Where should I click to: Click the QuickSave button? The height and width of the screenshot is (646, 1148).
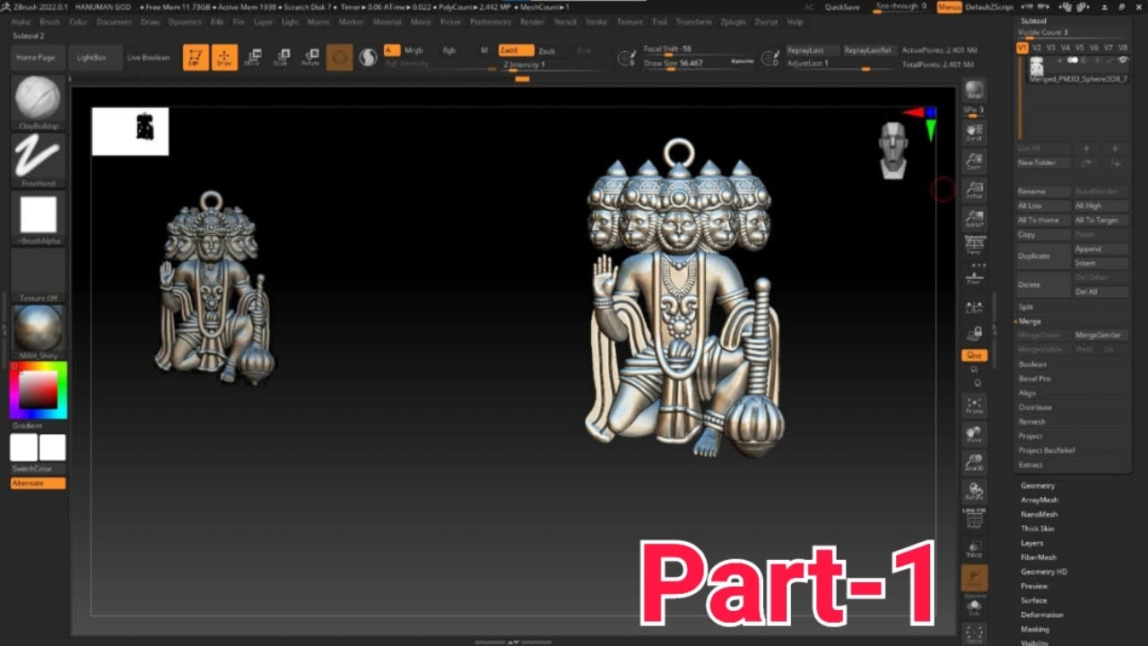(841, 7)
